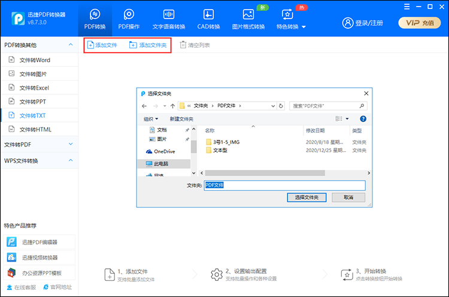Click the 清空列表 trash button

point(195,45)
